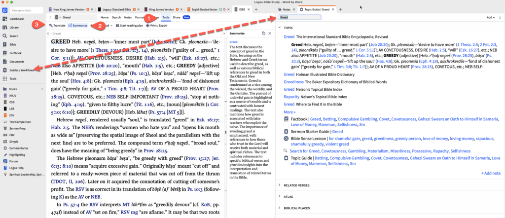Click the Topic Guide 'Greed' input field

click(300, 17)
